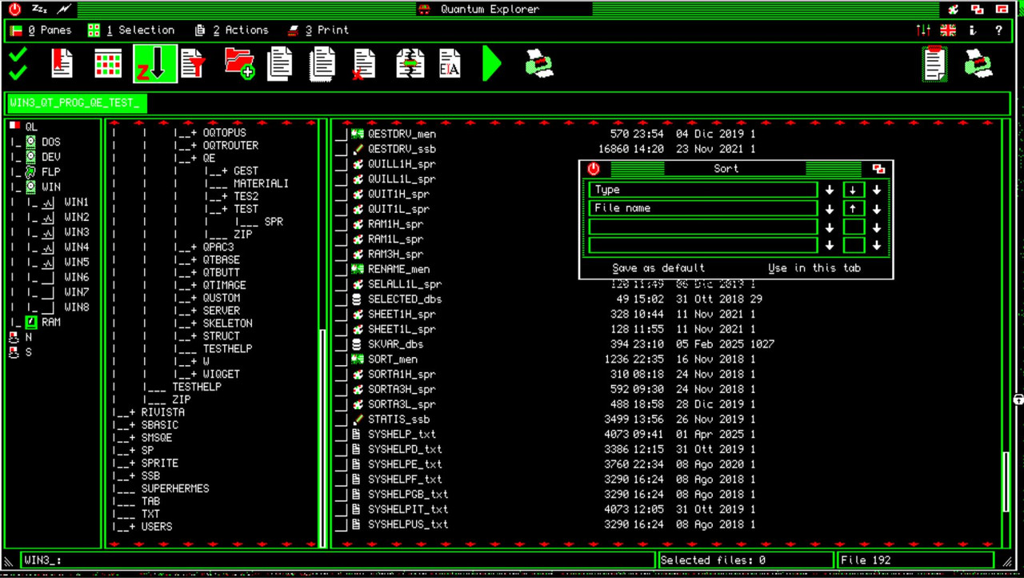Click the grid selection icon in toolbar
The width and height of the screenshot is (1024, 578).
pos(108,63)
